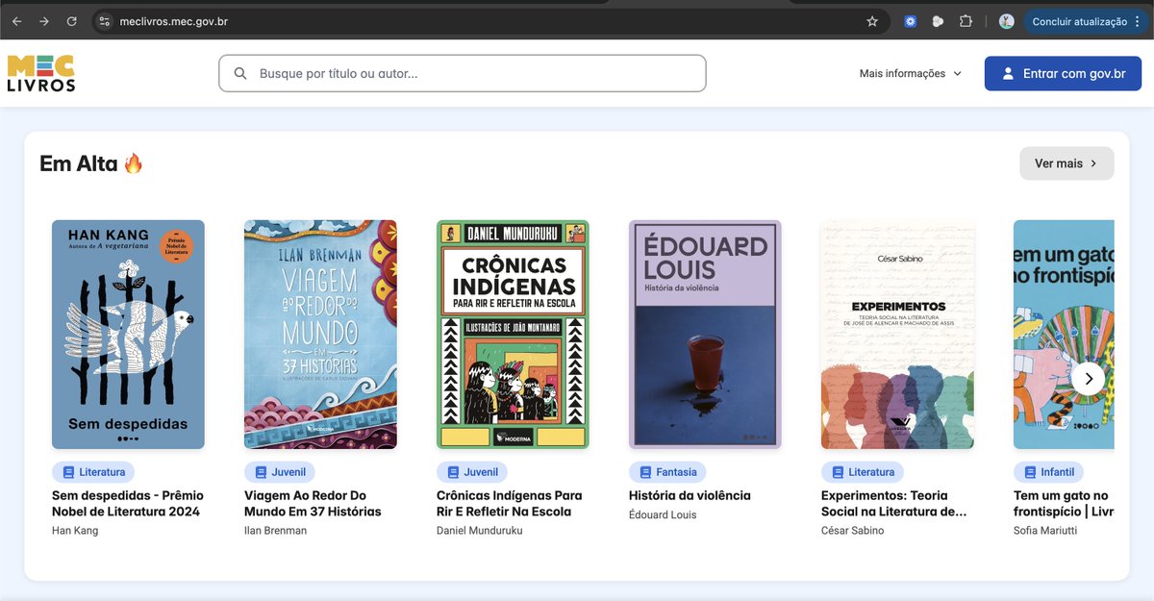Open title 'Viagem Ao Redor Do Mundo'

pyautogui.click(x=313, y=504)
